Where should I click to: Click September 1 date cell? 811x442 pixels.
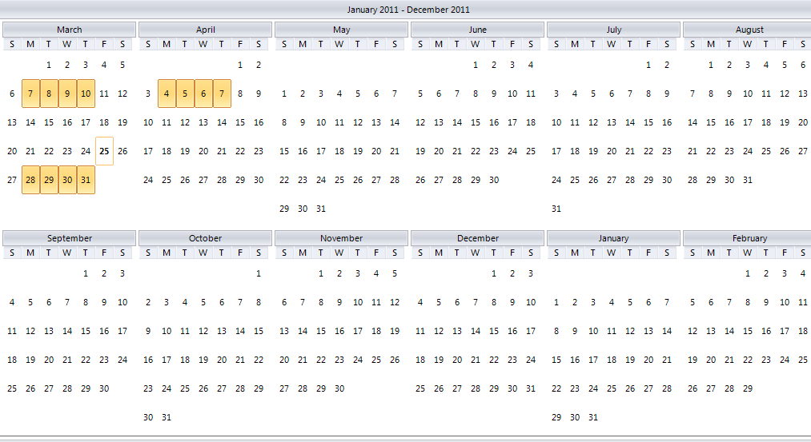coord(86,273)
